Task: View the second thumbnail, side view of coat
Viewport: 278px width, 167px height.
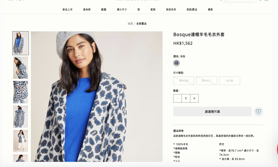Action: pyautogui.click(x=21, y=68)
